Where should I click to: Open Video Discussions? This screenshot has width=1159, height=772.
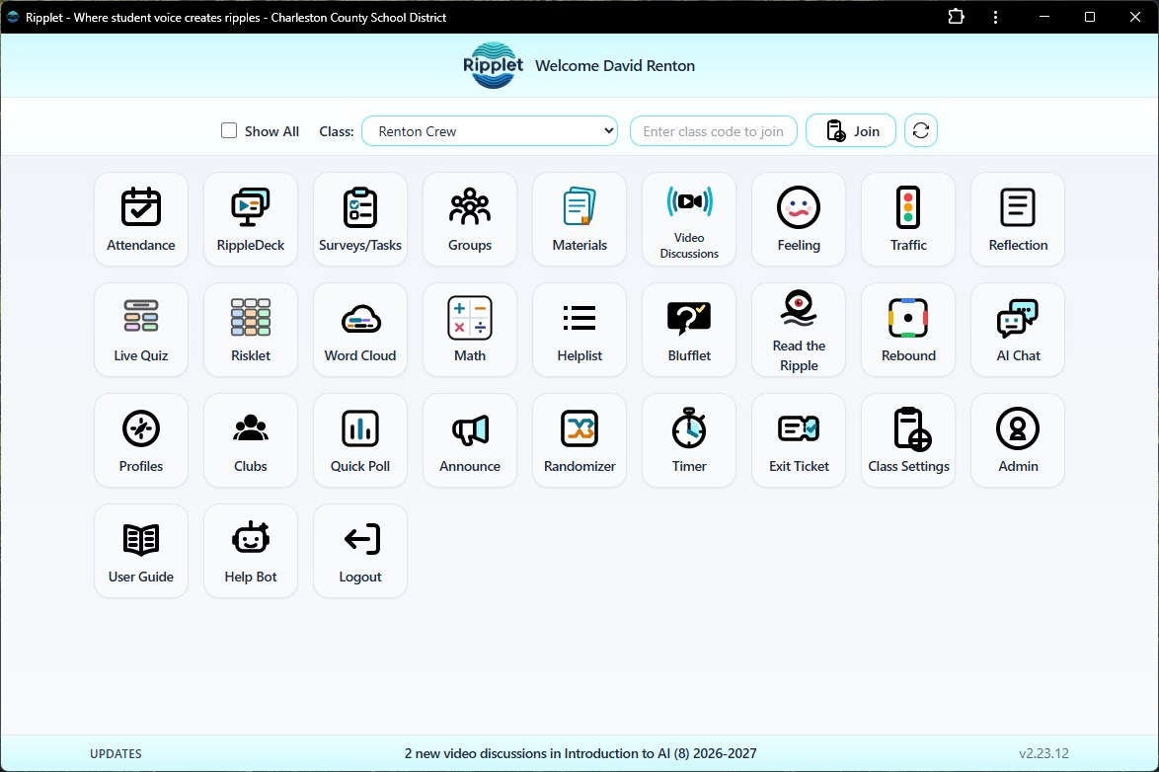click(x=689, y=219)
